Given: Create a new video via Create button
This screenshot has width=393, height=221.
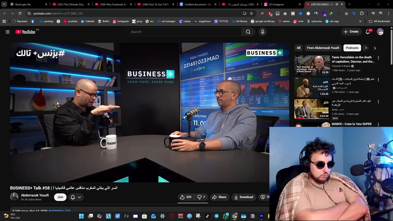Looking at the screenshot, I should tap(351, 32).
